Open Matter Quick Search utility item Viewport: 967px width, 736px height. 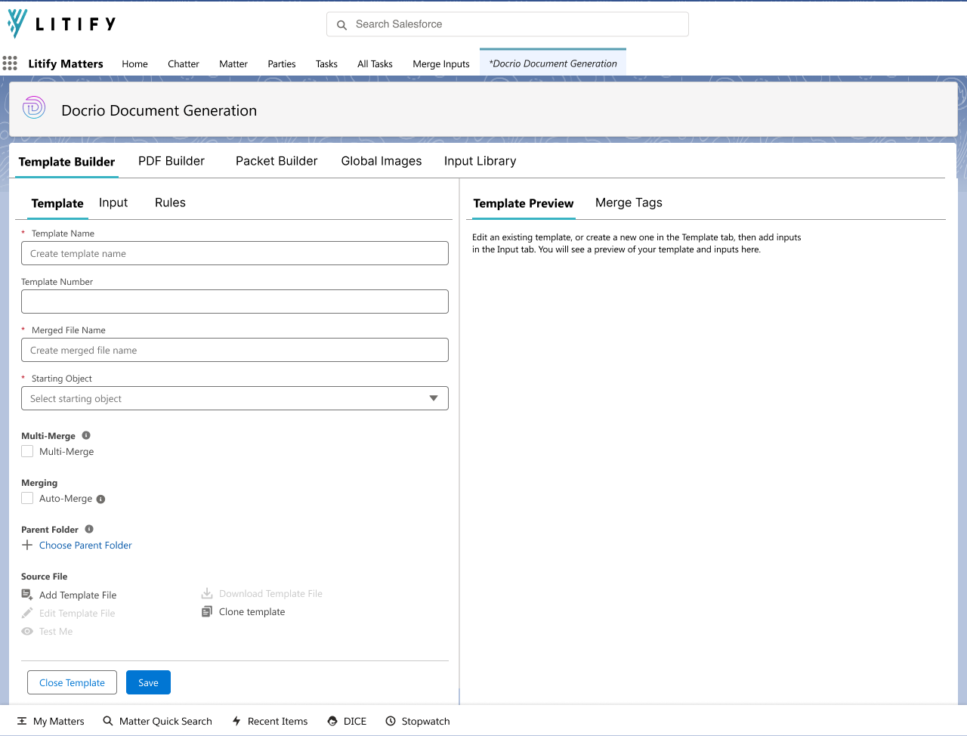click(x=158, y=721)
